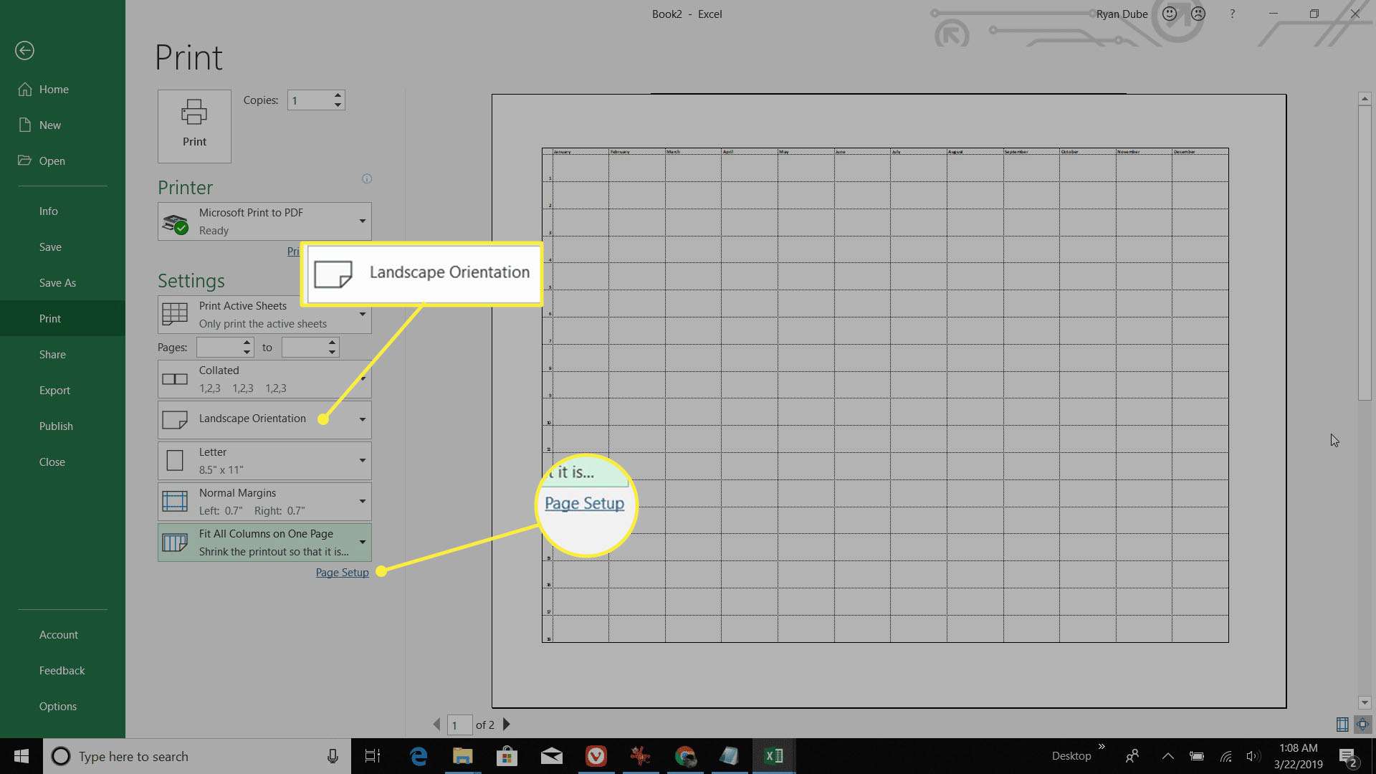Viewport: 1376px width, 774px height.
Task: Select Open in the backstage sidebar
Action: click(x=62, y=161)
